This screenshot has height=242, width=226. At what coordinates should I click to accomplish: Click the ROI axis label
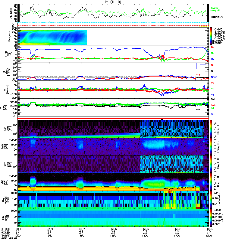click(13, 25)
